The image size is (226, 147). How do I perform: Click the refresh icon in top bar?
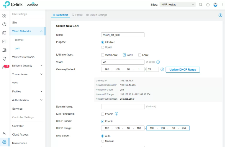(x=208, y=5)
